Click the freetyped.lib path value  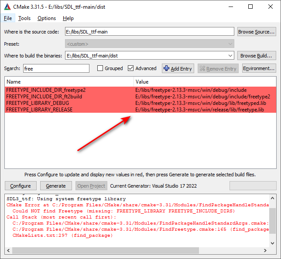point(201,103)
